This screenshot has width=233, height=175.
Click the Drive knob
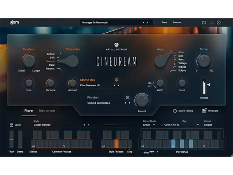pos(204,61)
